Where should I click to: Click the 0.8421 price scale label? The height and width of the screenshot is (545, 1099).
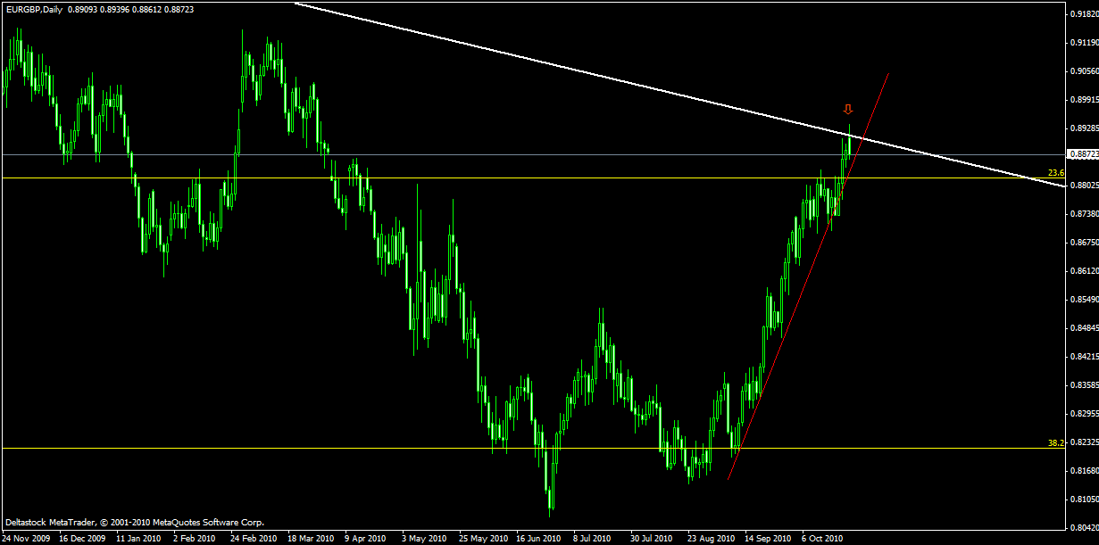pos(1084,357)
